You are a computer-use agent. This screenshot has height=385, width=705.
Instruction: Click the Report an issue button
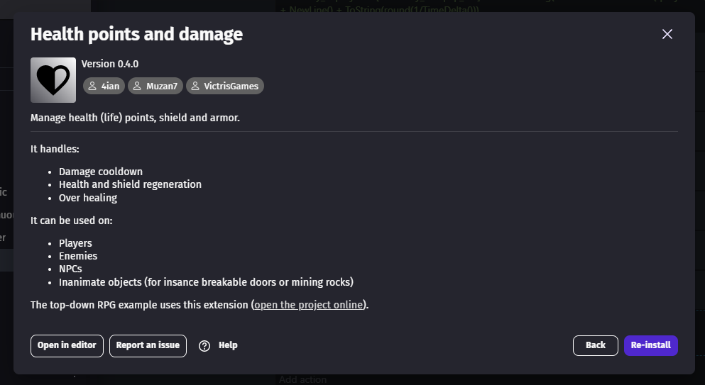[x=148, y=345]
